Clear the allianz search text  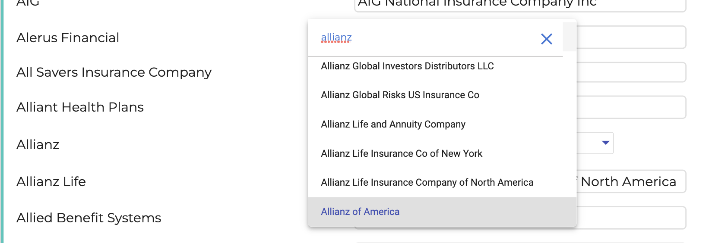[546, 39]
